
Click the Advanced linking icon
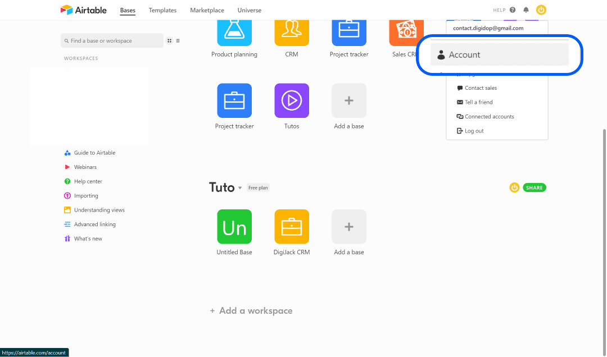pos(67,225)
